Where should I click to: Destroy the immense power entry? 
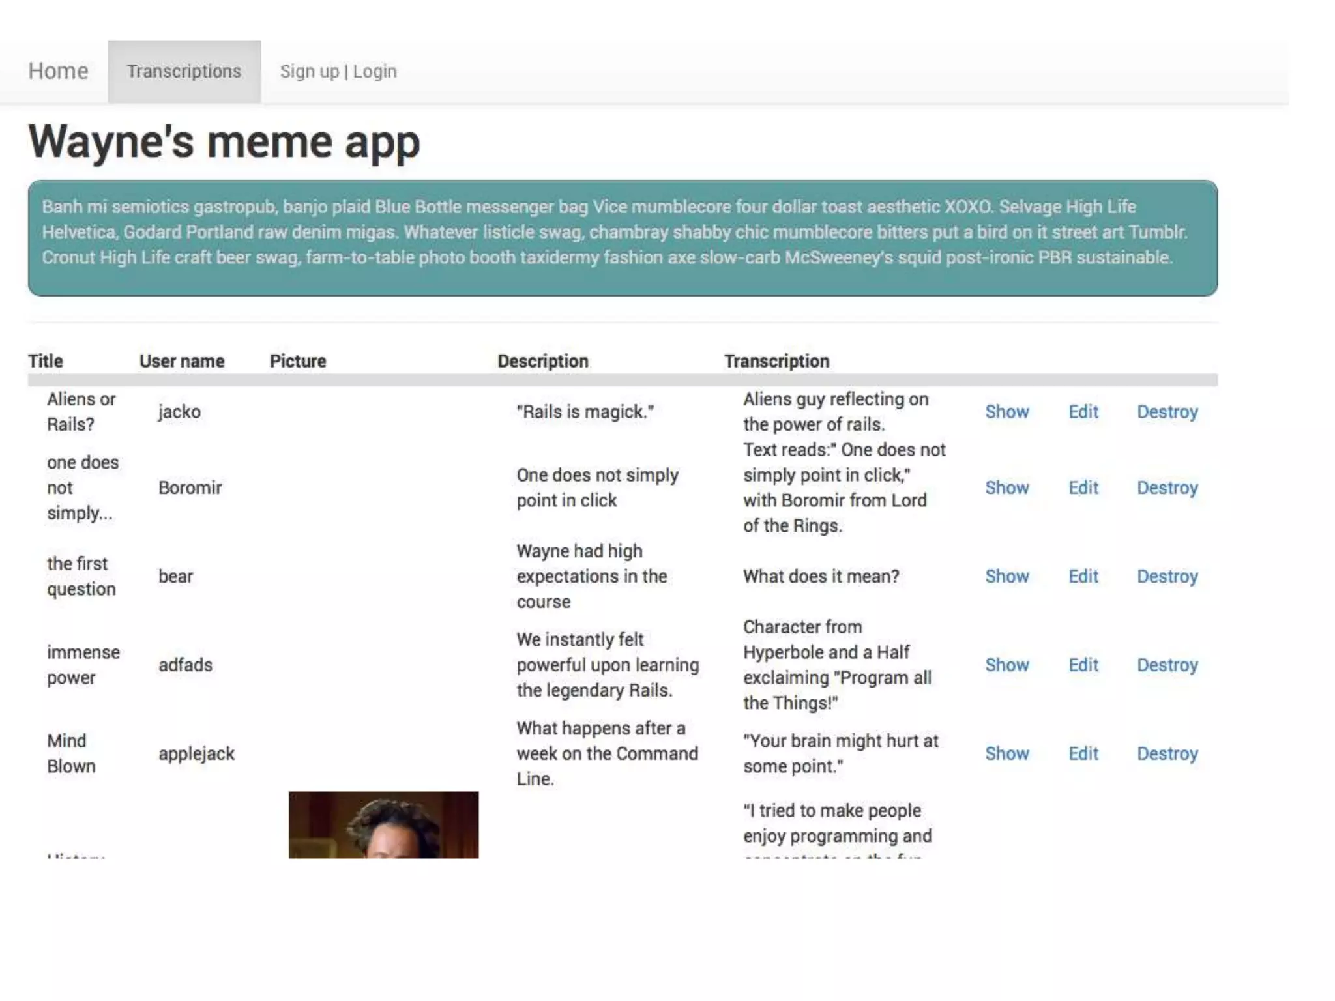tap(1167, 665)
